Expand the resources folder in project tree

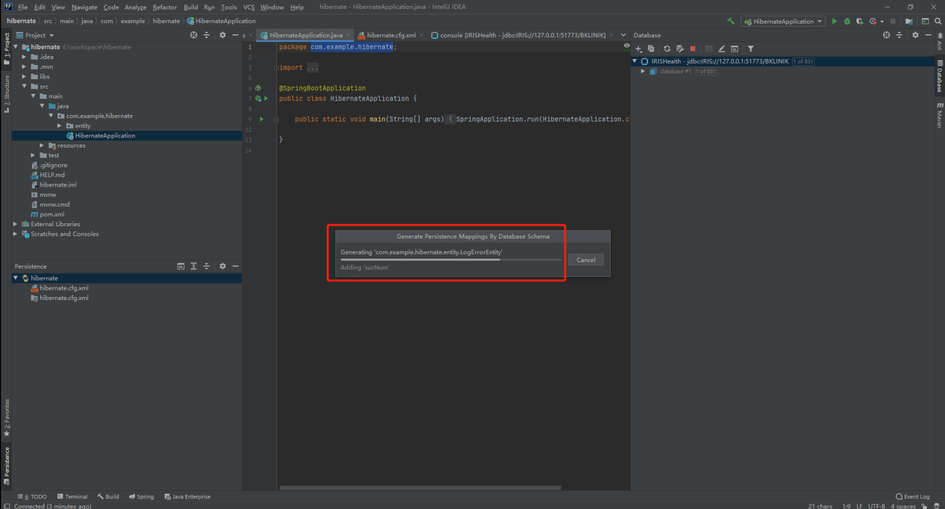click(42, 145)
